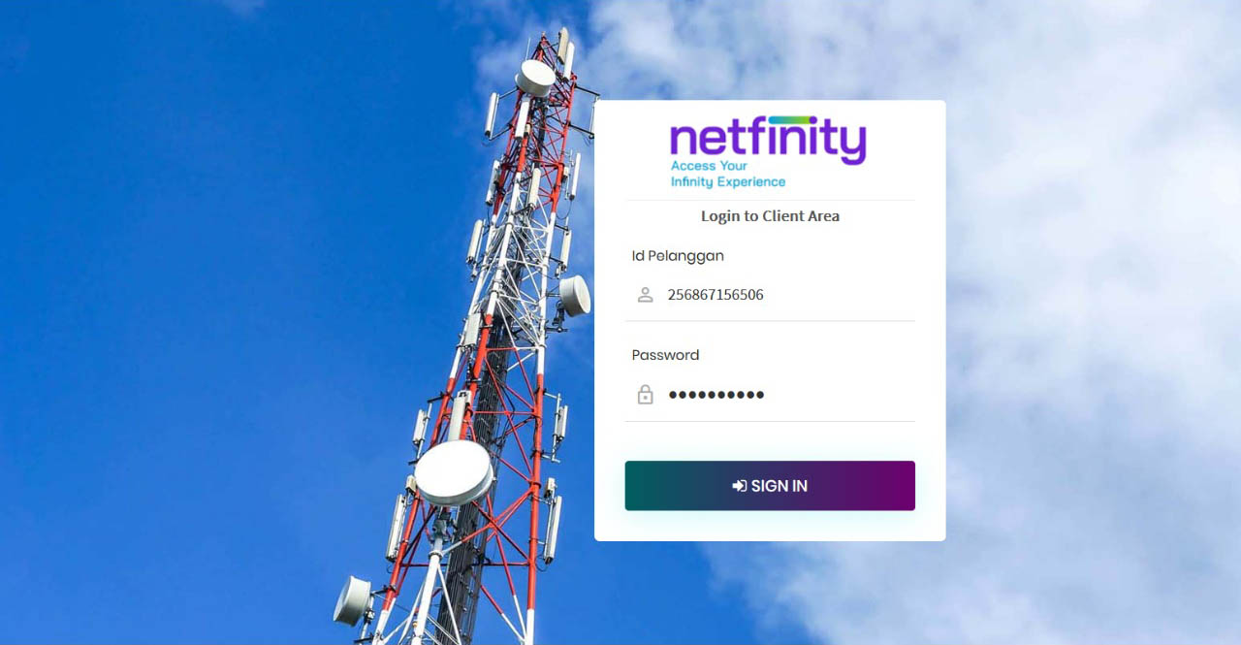Click the masked password dots

tap(716, 395)
